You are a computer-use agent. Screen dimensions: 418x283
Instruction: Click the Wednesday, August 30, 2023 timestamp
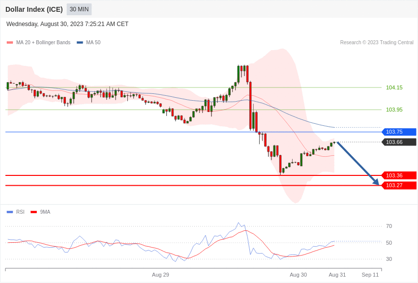pos(67,24)
